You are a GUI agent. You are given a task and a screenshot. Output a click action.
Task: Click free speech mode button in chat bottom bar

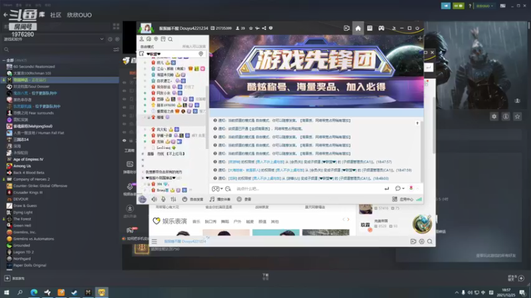point(192,199)
